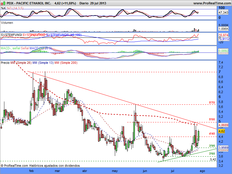The height and width of the screenshot is (174, 232).
Task: Click the '5,4' price axis label
Action: coord(221,112)
